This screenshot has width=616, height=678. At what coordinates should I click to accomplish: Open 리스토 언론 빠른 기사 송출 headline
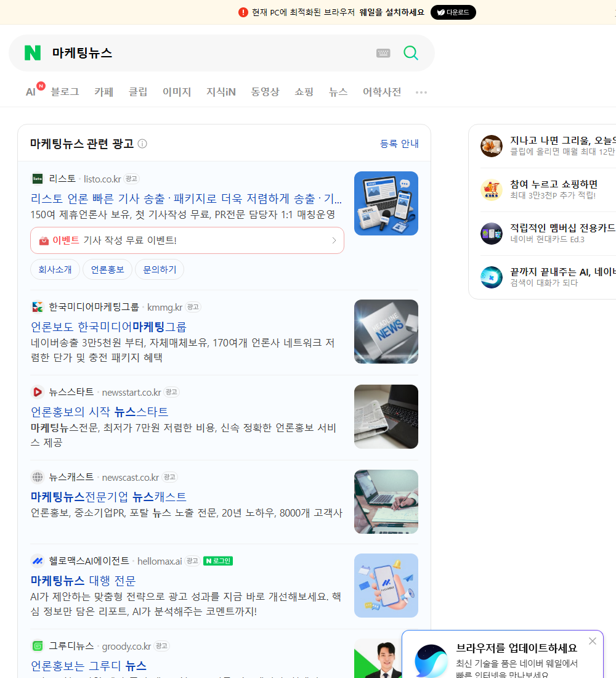coord(186,198)
